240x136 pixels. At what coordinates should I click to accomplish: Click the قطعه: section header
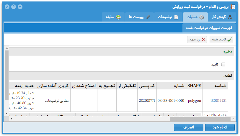click(x=122, y=76)
